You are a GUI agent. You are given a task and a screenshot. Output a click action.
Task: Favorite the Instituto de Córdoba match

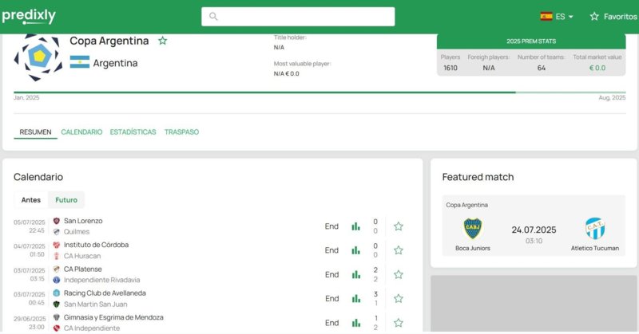click(x=399, y=250)
